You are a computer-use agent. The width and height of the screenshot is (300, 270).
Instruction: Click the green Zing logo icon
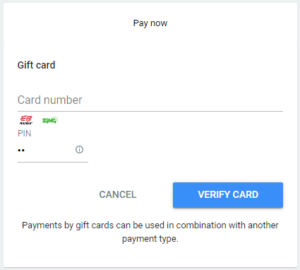(x=50, y=120)
